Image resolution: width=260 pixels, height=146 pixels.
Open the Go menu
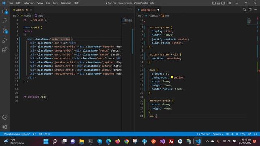(48, 3)
